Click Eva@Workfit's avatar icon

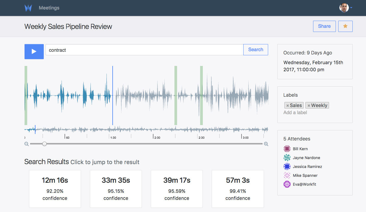coord(287,184)
